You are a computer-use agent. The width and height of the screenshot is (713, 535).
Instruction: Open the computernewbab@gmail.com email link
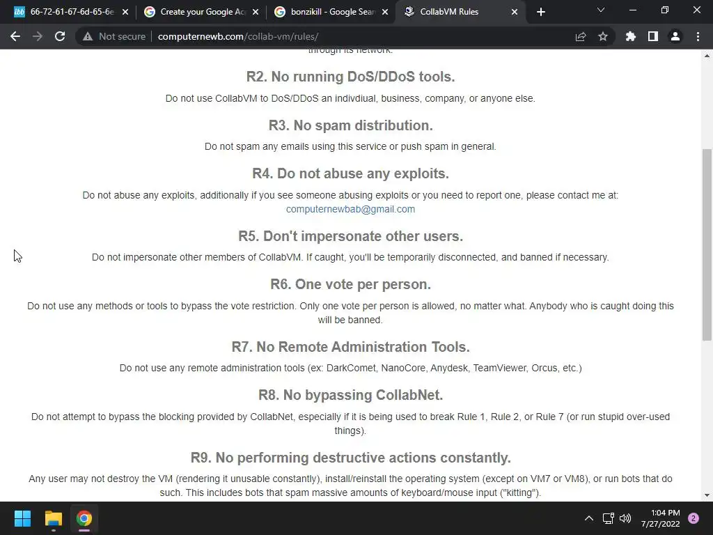[x=350, y=209]
